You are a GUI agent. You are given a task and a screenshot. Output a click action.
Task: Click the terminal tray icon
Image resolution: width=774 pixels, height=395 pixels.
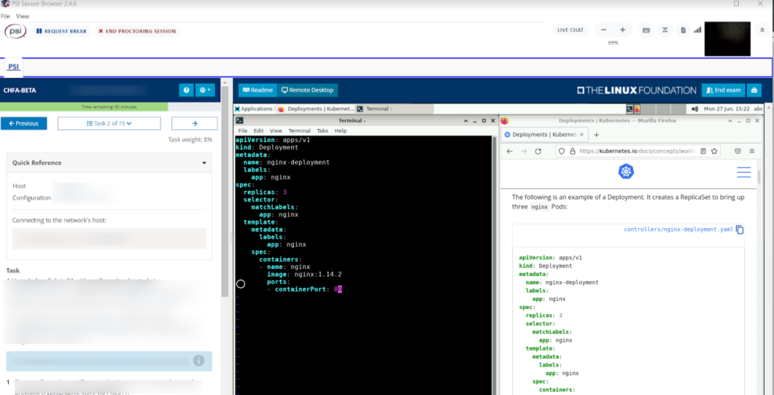[629, 109]
